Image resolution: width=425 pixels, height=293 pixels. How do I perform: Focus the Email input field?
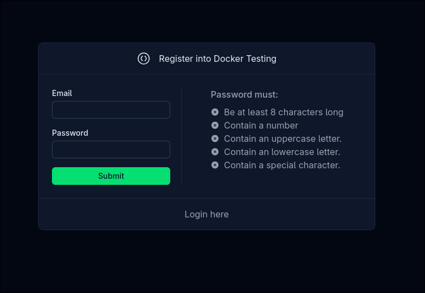point(111,110)
